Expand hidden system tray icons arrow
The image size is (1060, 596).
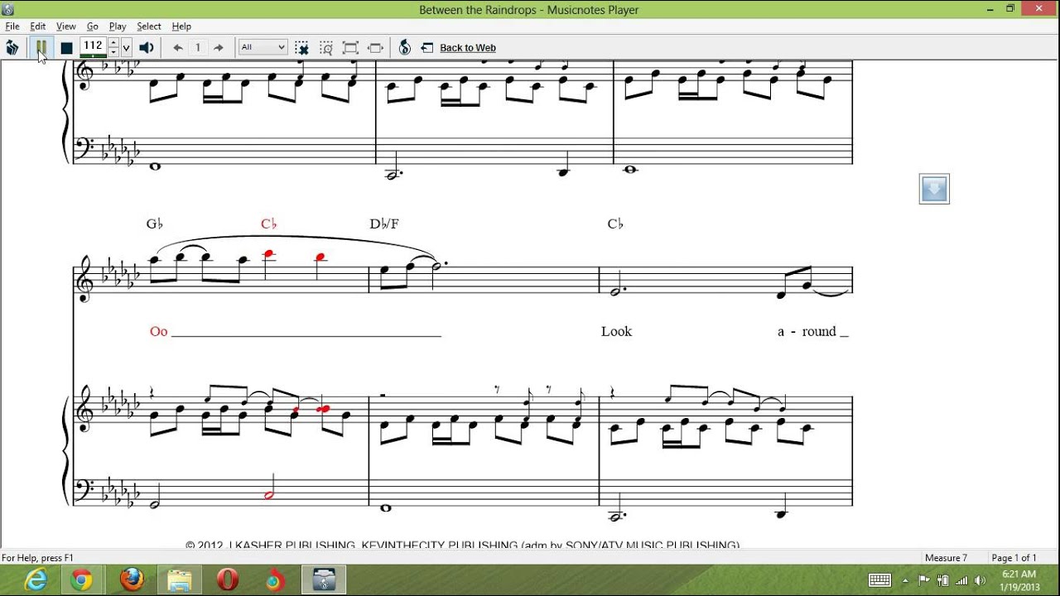click(x=905, y=580)
